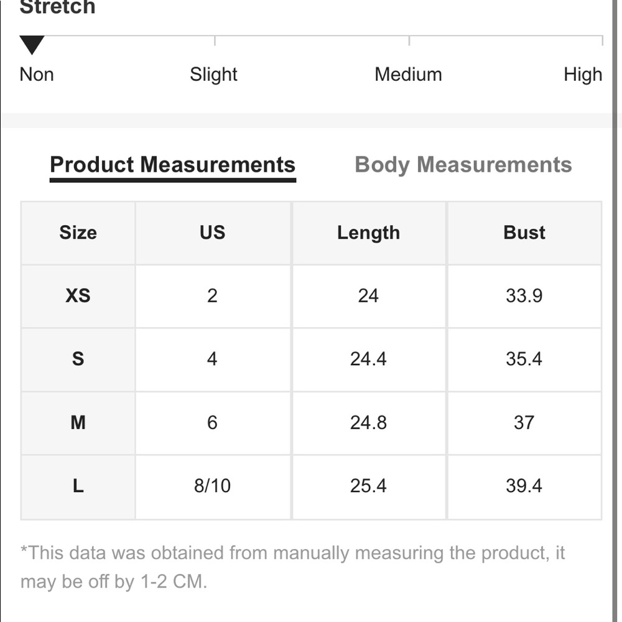Click the black triangle stretch indicator
The image size is (622, 622).
(x=32, y=45)
